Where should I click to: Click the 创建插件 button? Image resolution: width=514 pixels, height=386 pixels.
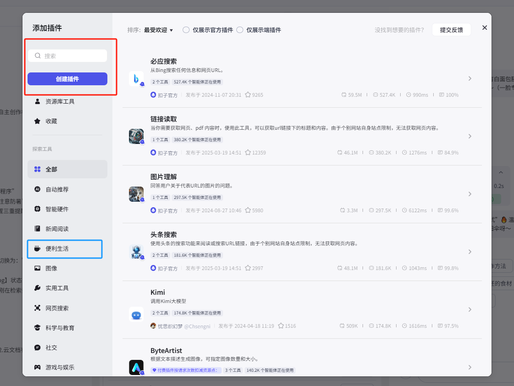[x=67, y=79]
